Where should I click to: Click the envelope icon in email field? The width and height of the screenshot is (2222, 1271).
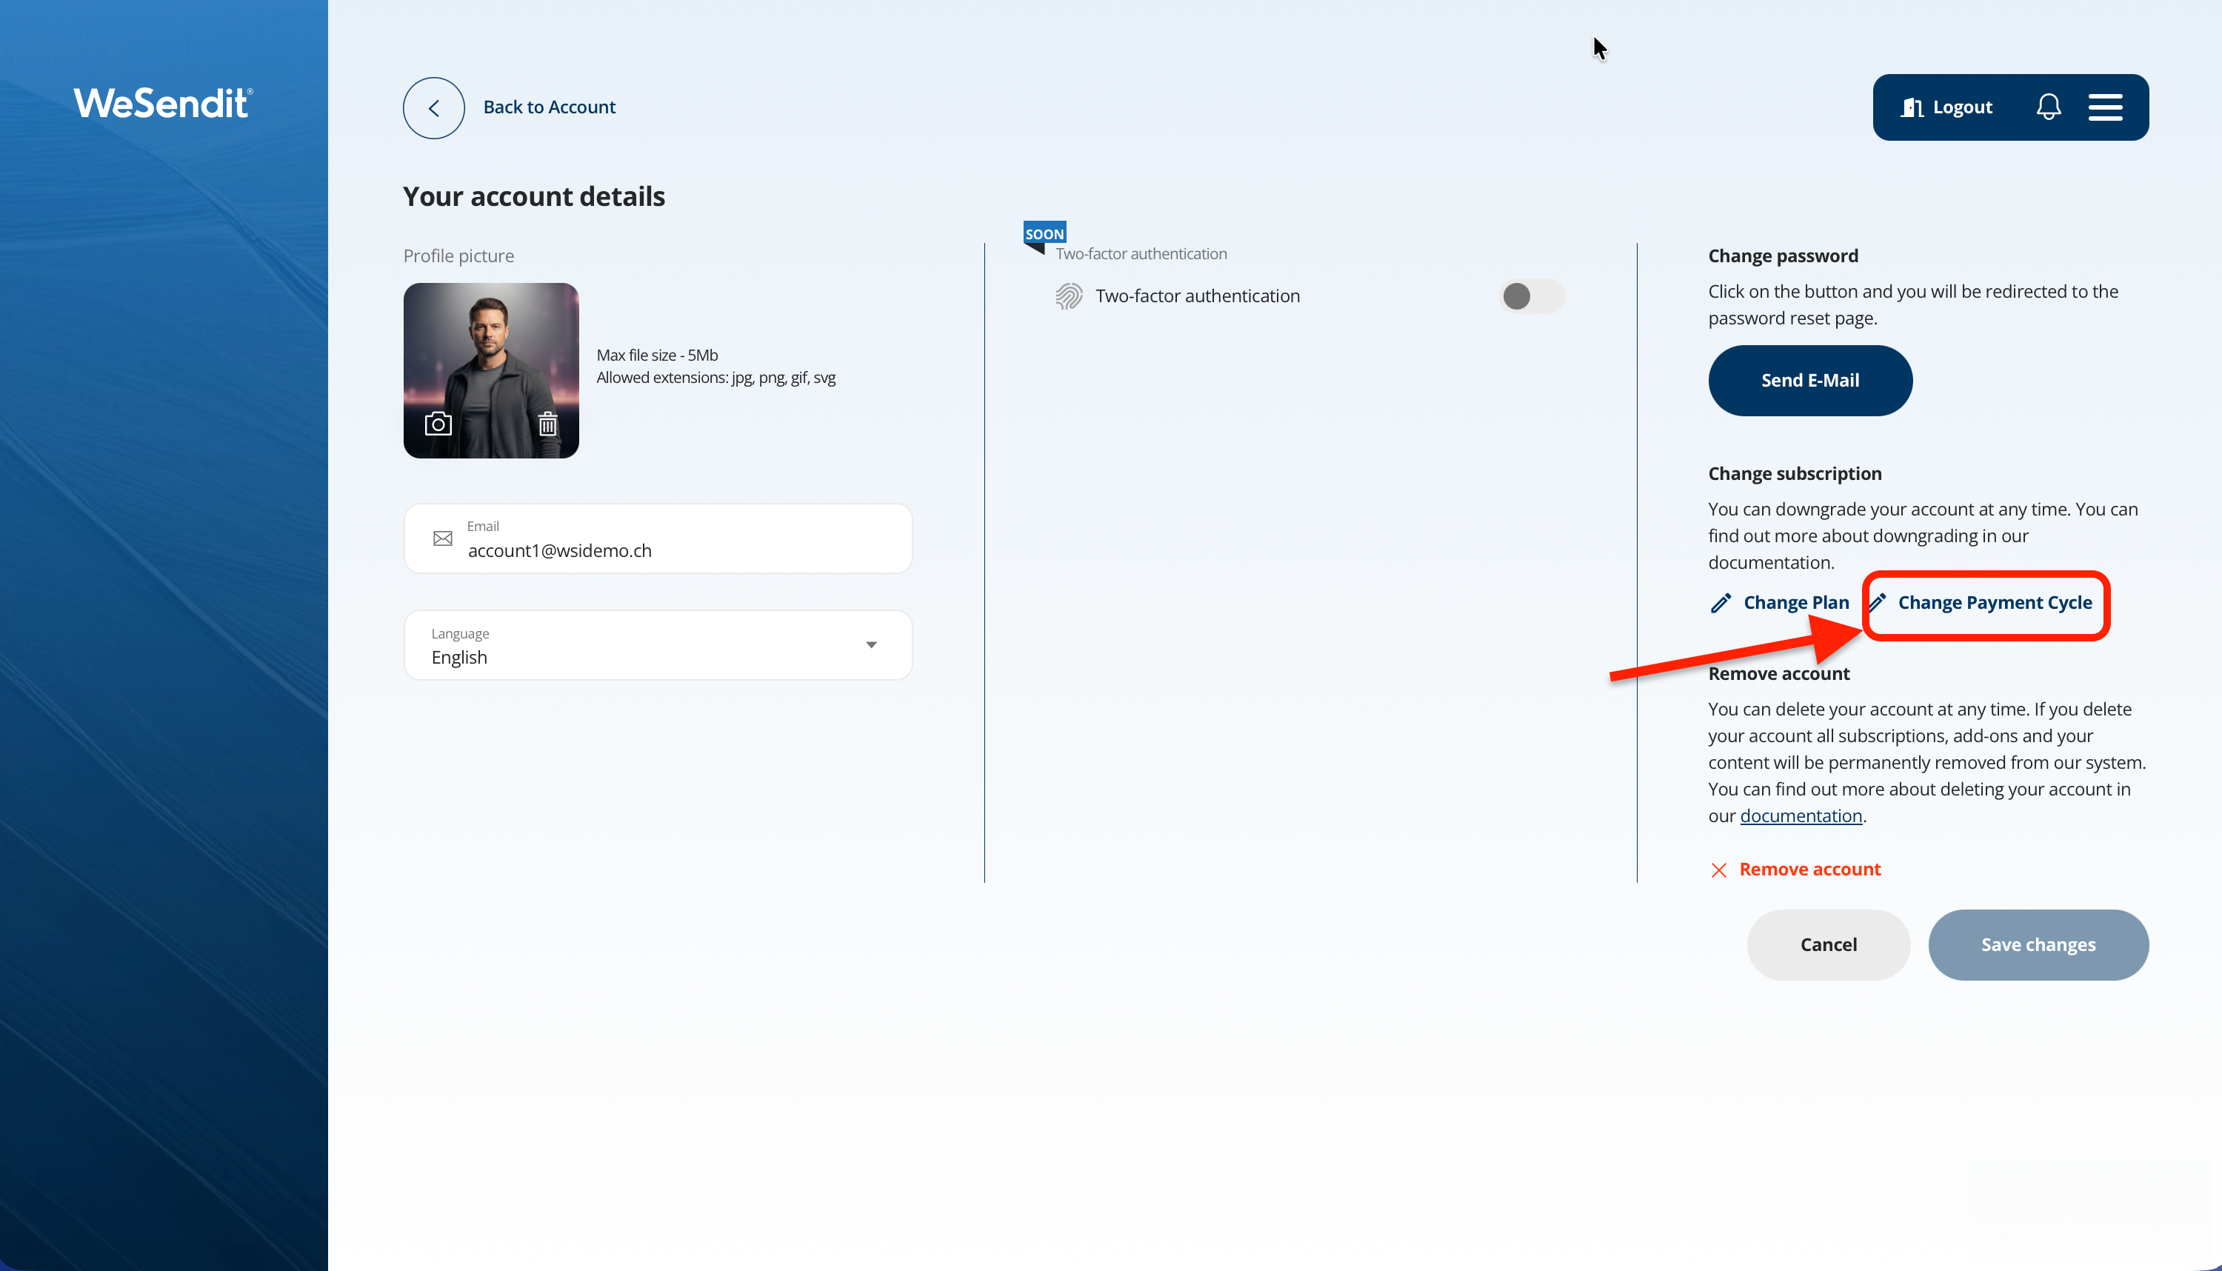click(x=442, y=538)
